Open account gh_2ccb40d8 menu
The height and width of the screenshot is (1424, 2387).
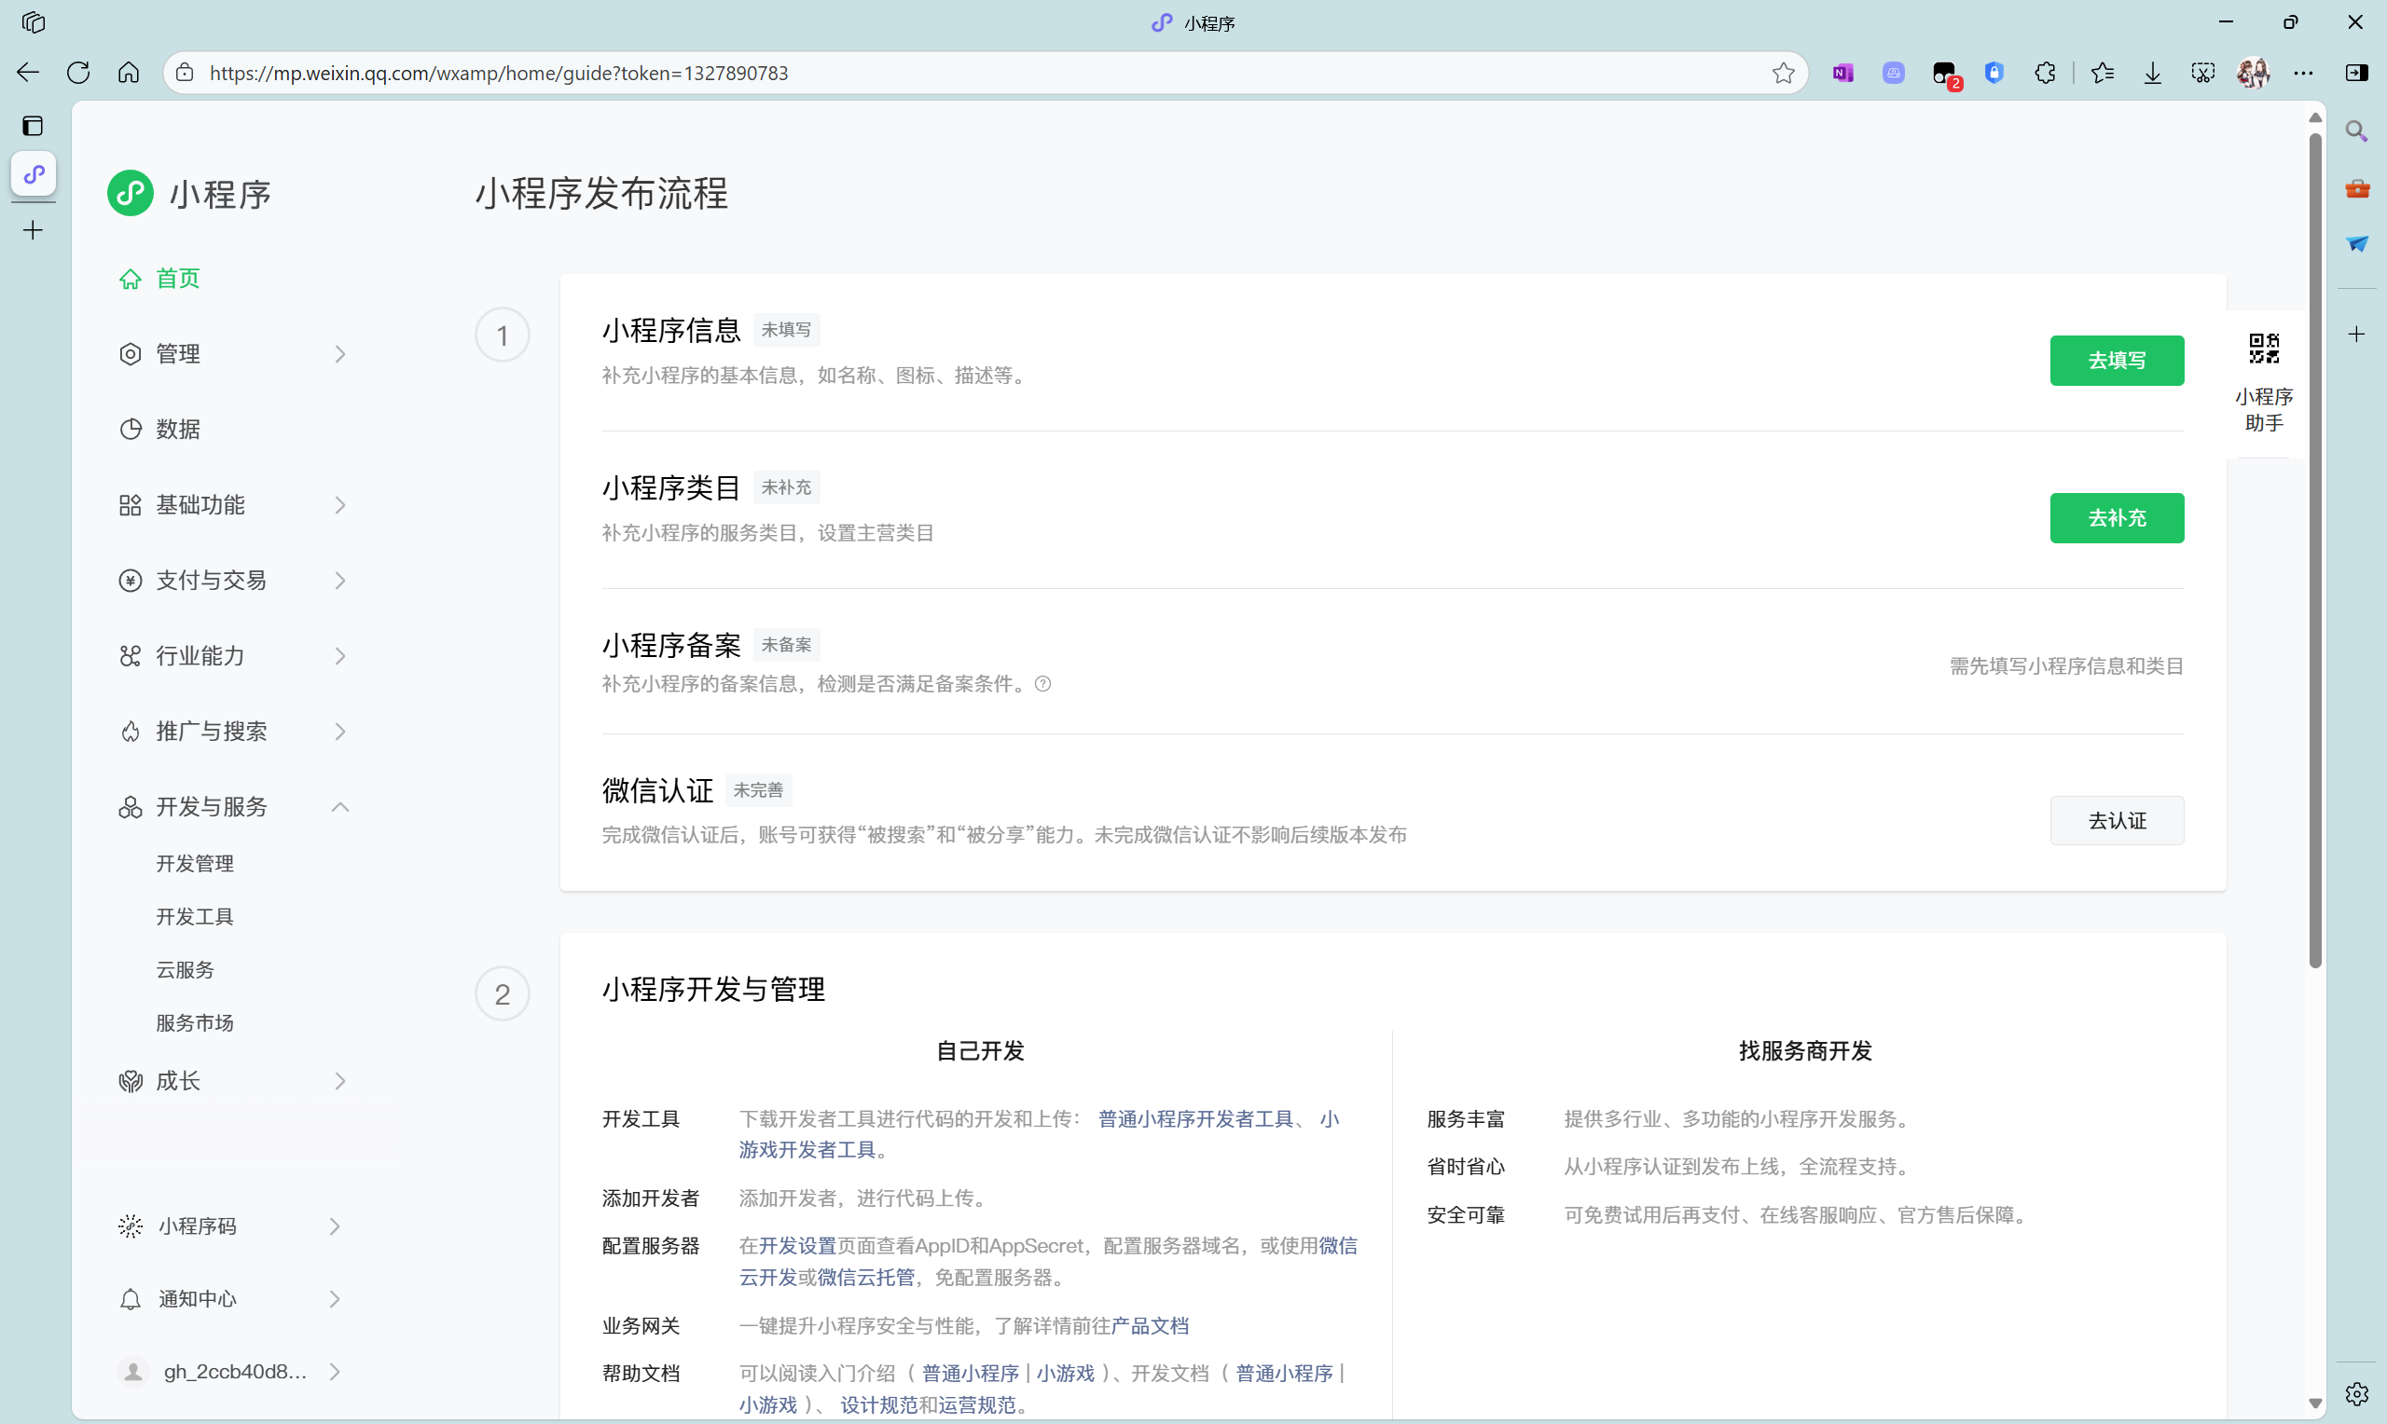(230, 1372)
